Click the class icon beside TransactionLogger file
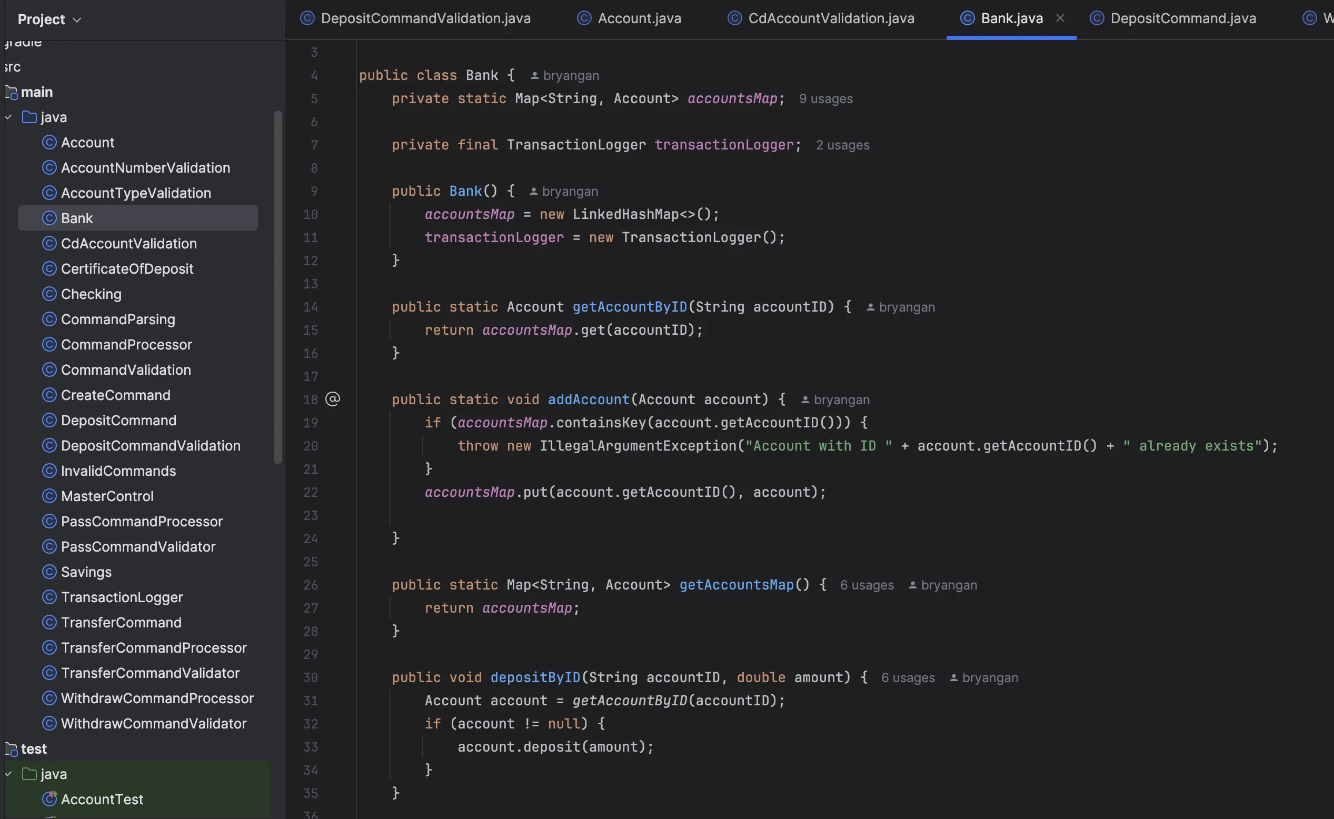Image resolution: width=1334 pixels, height=819 pixels. tap(49, 597)
